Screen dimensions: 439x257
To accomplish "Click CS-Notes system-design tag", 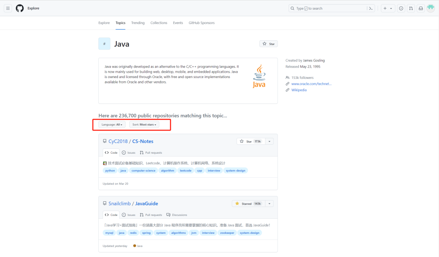I will [x=235, y=170].
